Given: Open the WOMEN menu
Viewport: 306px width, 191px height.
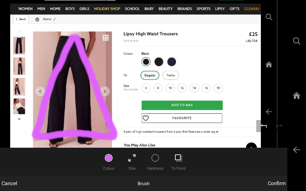Looking at the screenshot, I should [x=25, y=9].
